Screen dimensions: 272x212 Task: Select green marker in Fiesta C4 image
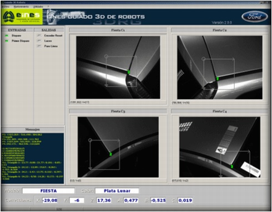[x=232, y=167]
